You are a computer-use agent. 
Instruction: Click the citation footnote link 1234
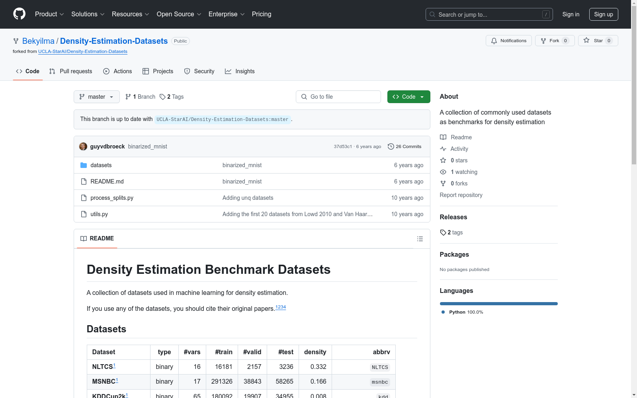point(281,307)
